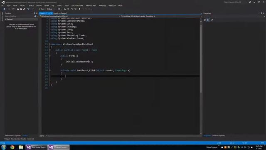Open the SQL menu
This screenshot has width=266, height=150.
click(53, 5)
